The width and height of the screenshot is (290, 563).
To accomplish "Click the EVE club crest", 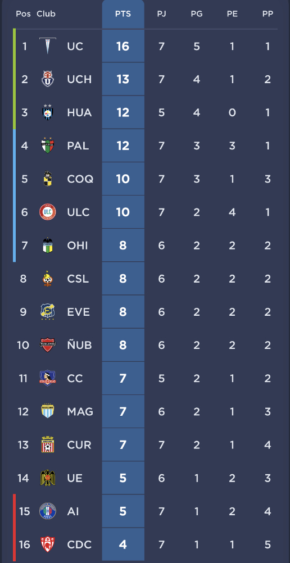I will 48,312.
